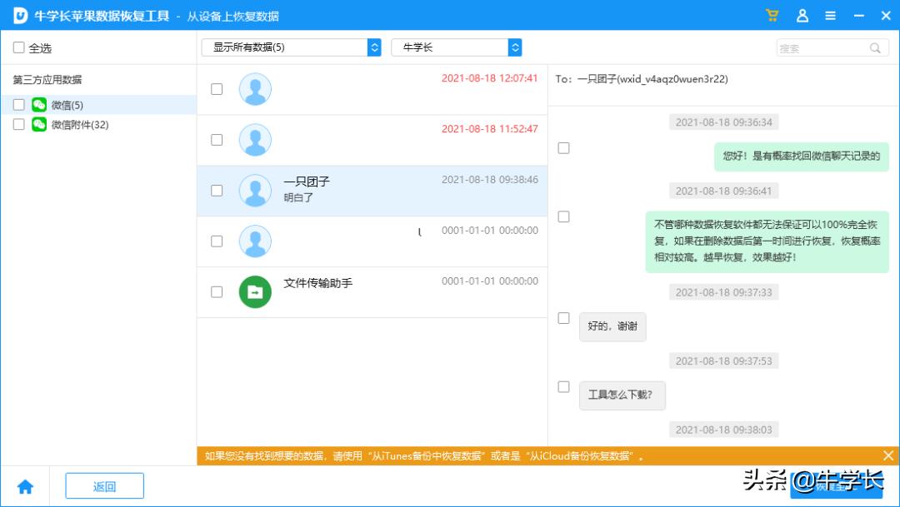
Task: Click the home icon at bottom left
Action: [26, 485]
